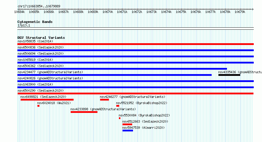Click the nsv1058835 (Coe2014) variant label
262x142 pixels.
(35, 41)
